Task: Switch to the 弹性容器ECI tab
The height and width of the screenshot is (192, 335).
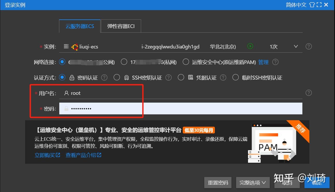Action: [121, 26]
